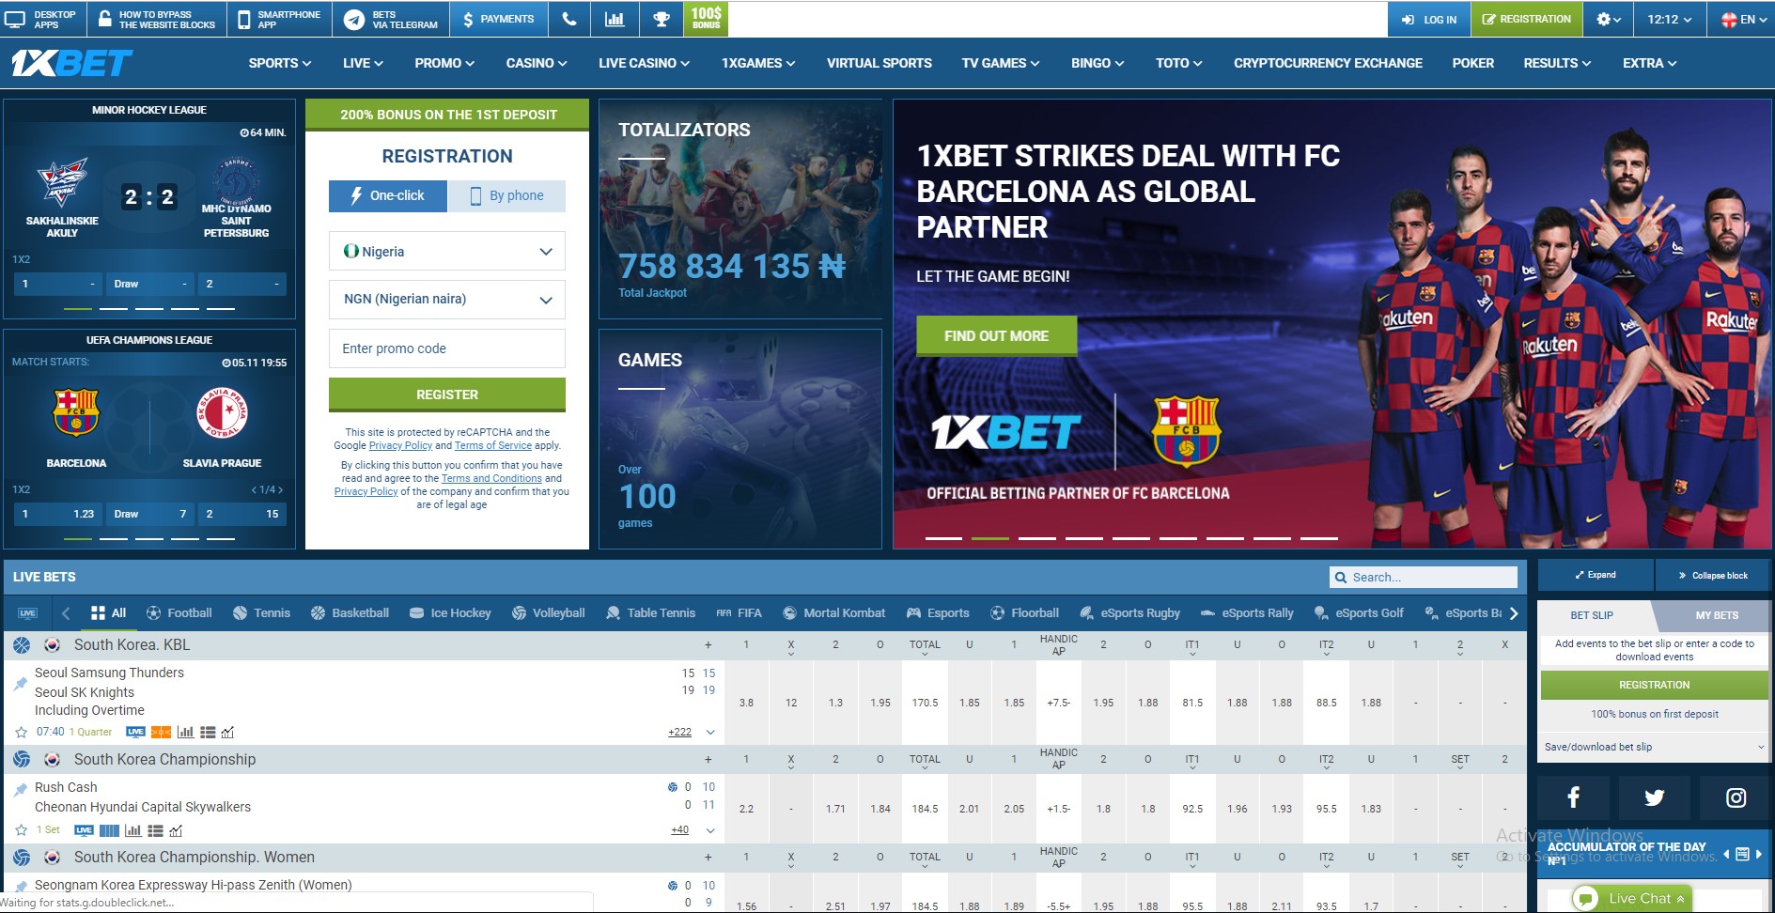Image resolution: width=1775 pixels, height=913 pixels.
Task: Open list icon for Rush Cash match
Action: click(x=155, y=830)
